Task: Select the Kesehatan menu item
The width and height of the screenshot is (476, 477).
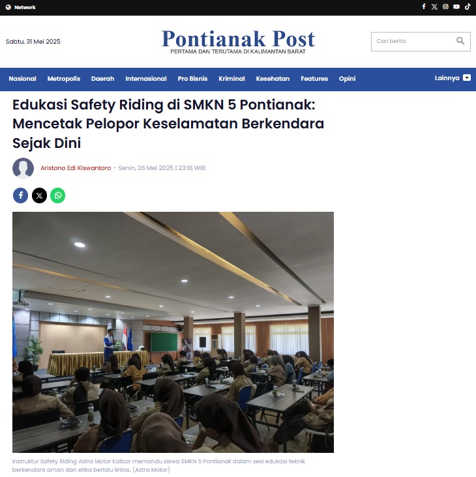Action: tap(273, 78)
